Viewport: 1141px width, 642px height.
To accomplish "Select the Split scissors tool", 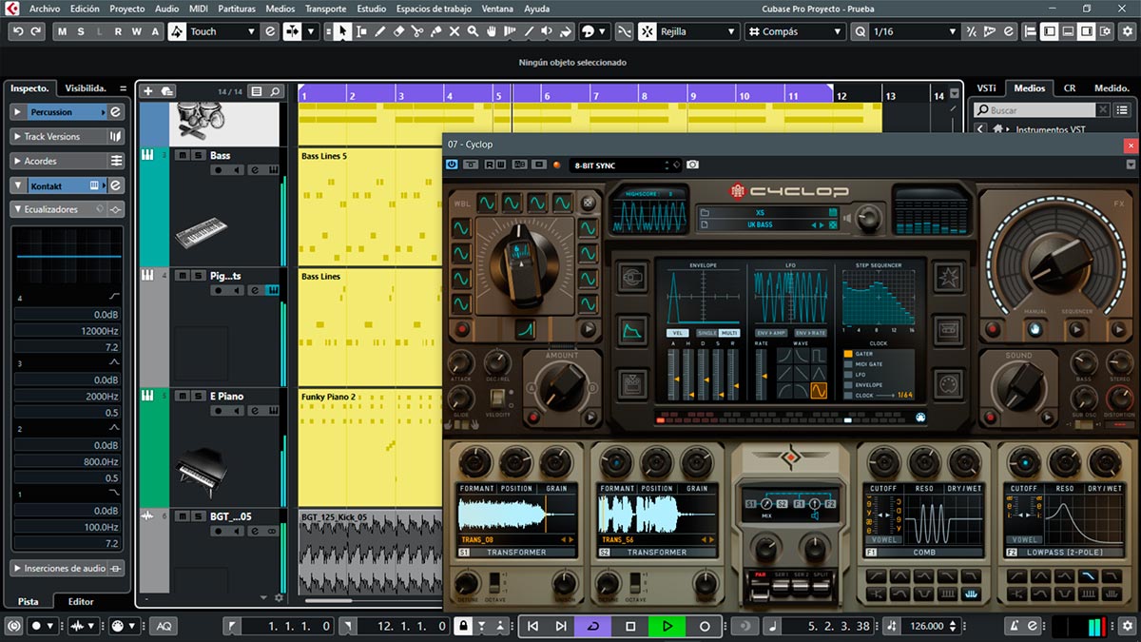I will pos(417,31).
